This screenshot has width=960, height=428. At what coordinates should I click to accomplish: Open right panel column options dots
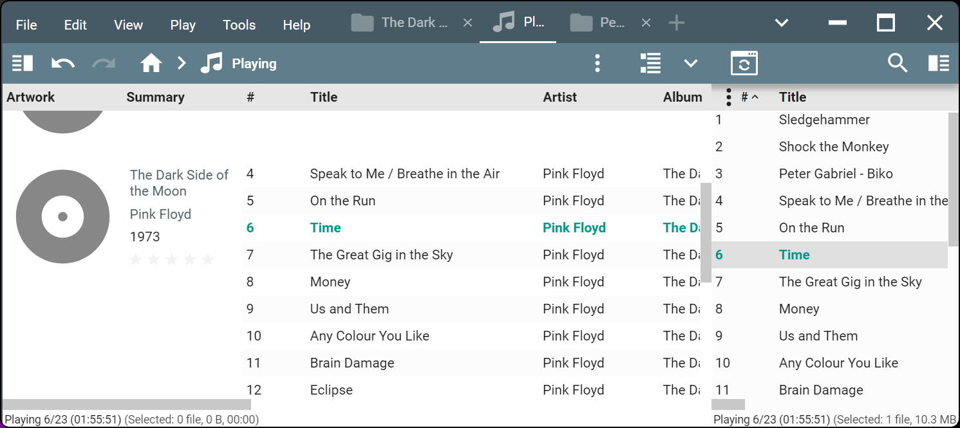click(x=729, y=97)
